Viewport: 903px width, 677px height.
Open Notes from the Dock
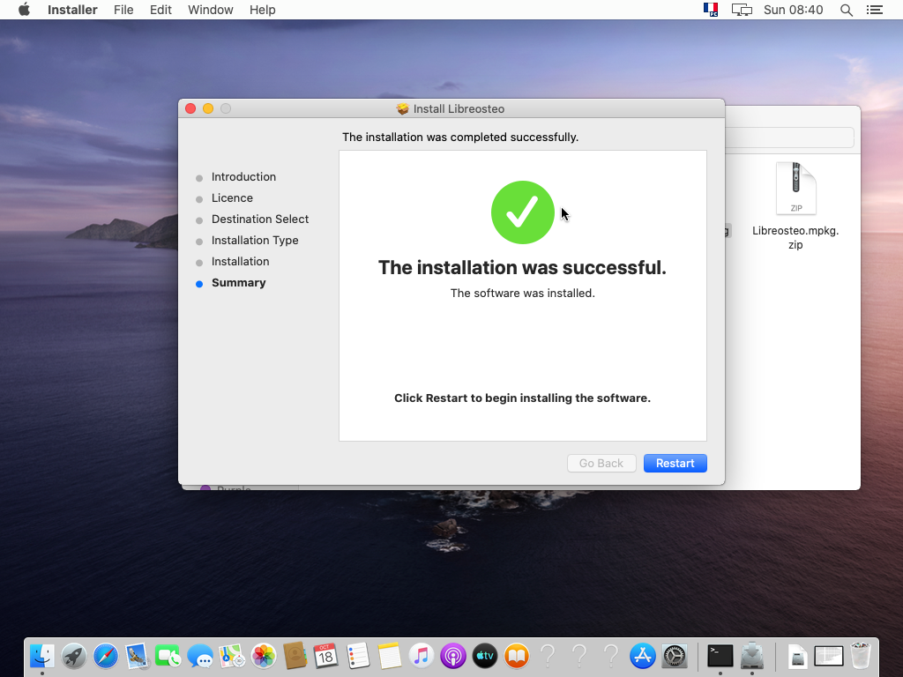tap(389, 656)
